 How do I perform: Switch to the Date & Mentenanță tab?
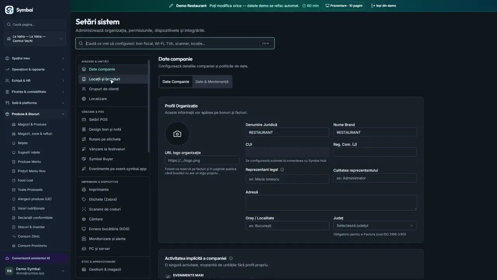pos(212,82)
